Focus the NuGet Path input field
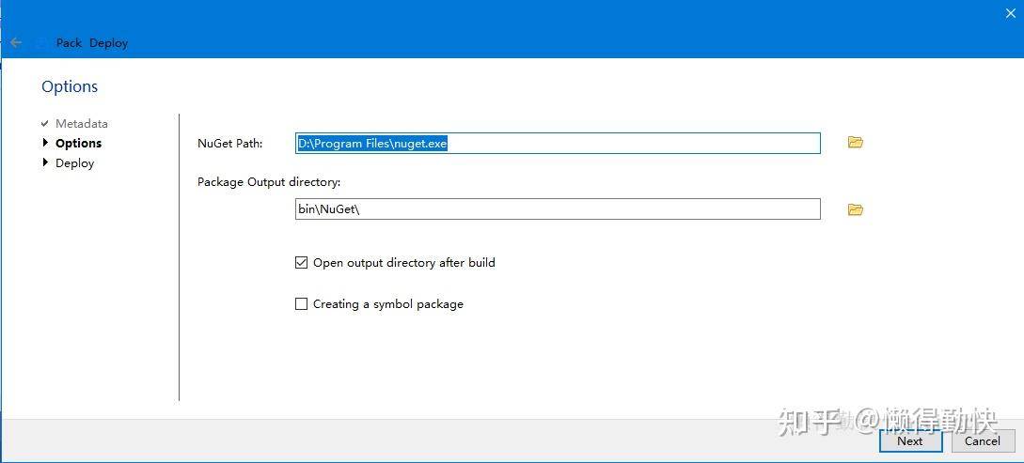1024x463 pixels. click(x=558, y=144)
